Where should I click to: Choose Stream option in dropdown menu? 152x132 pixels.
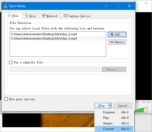108,123
